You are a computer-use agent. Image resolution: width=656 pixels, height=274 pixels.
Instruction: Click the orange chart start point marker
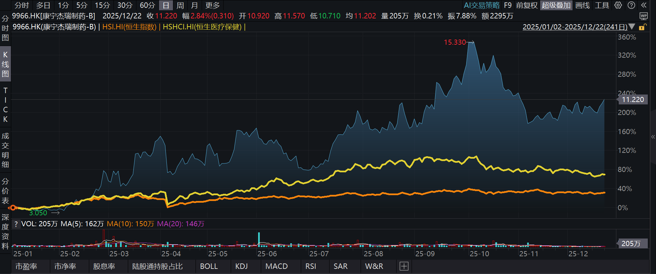pos(13,207)
